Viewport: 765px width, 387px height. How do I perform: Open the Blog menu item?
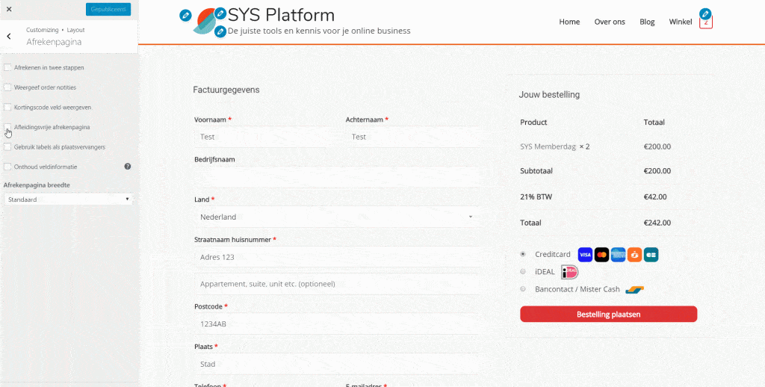tap(647, 22)
